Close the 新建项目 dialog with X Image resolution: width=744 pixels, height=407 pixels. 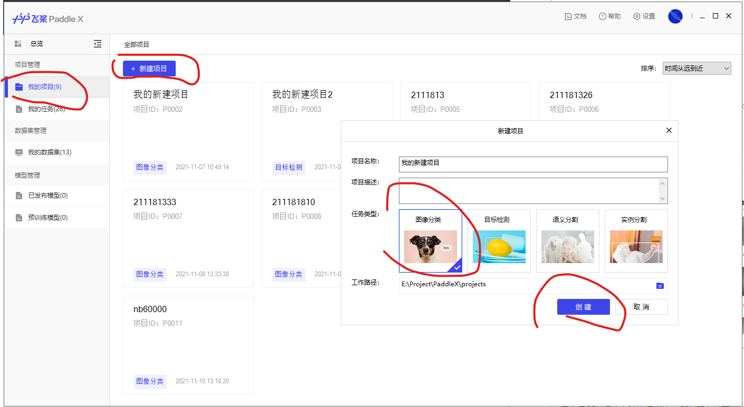tap(669, 130)
